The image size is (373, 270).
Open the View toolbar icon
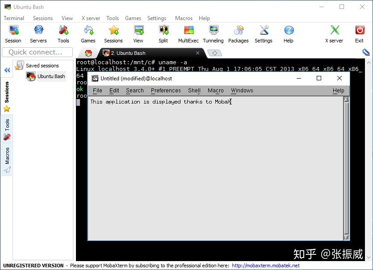(138, 34)
